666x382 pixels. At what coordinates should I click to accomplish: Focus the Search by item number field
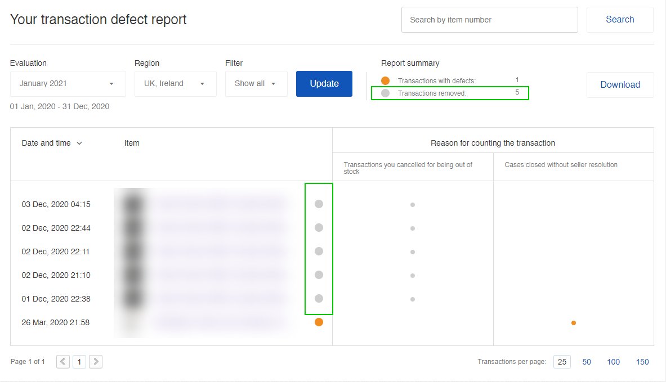click(489, 20)
